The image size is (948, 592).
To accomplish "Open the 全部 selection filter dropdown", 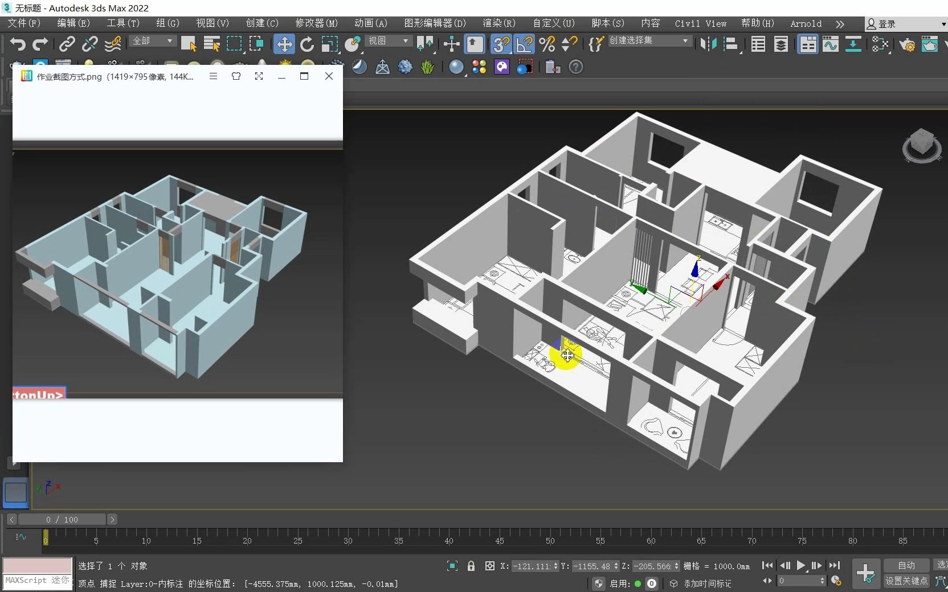I will click(x=152, y=41).
